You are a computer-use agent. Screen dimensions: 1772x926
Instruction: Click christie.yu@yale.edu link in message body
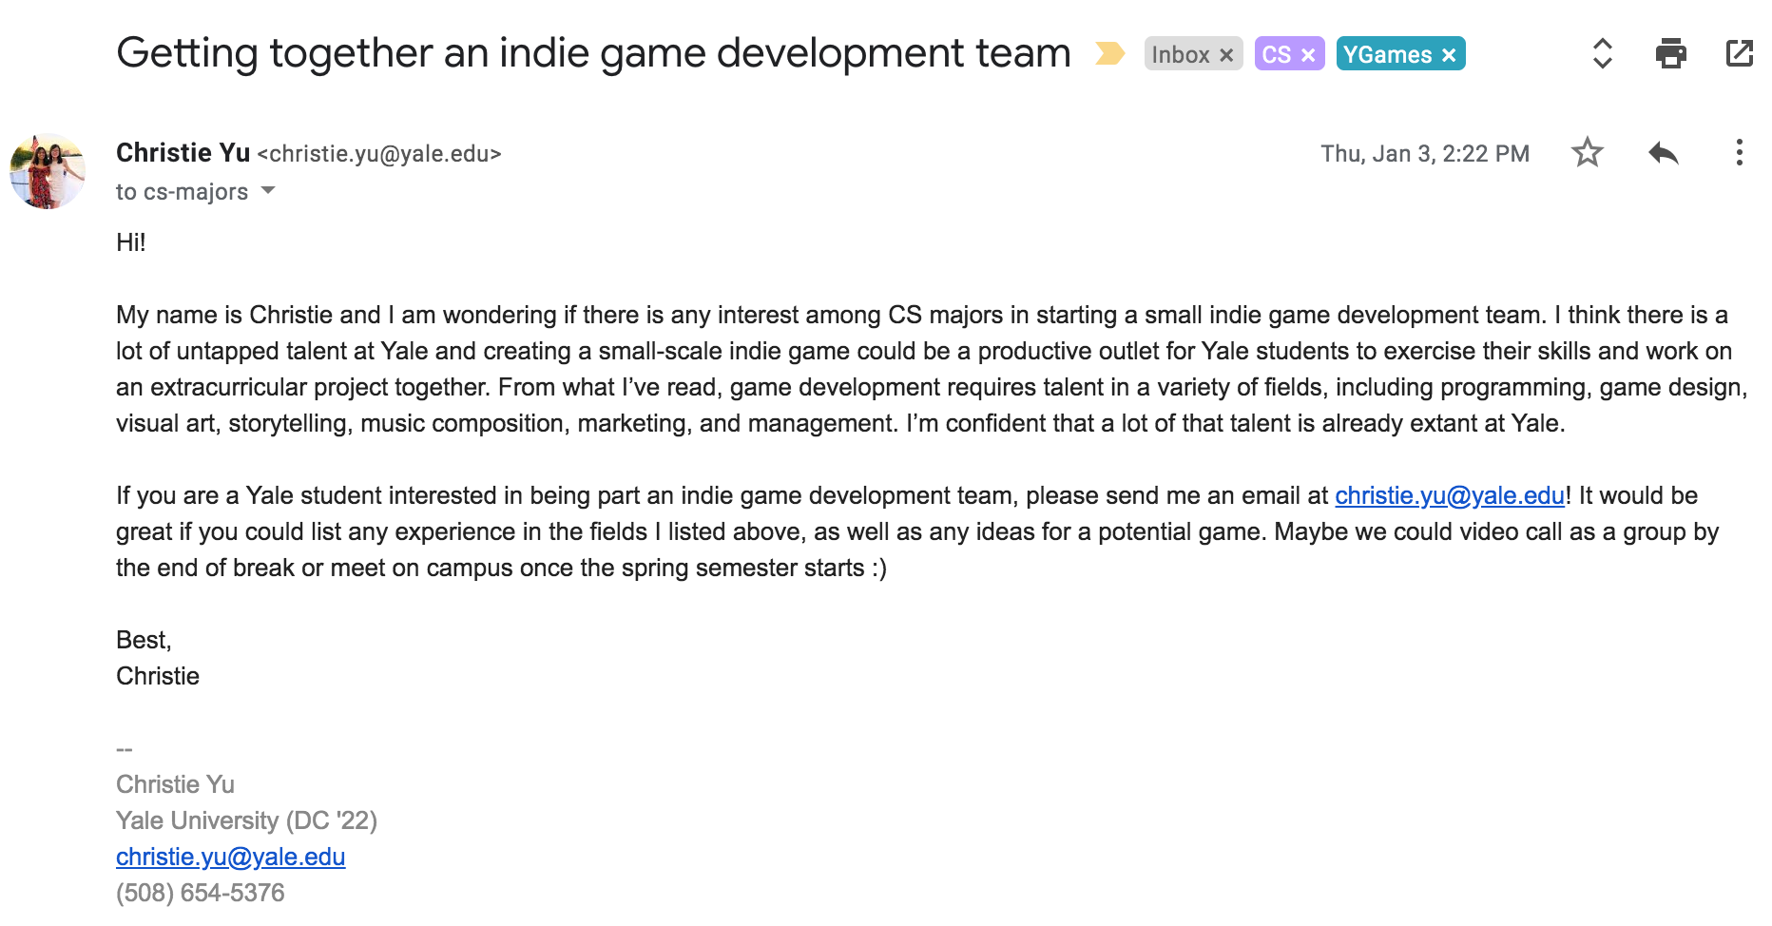(1450, 495)
